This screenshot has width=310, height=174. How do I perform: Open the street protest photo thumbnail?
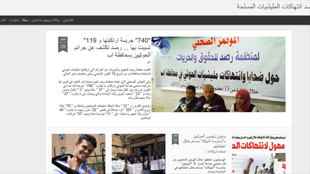(138, 154)
